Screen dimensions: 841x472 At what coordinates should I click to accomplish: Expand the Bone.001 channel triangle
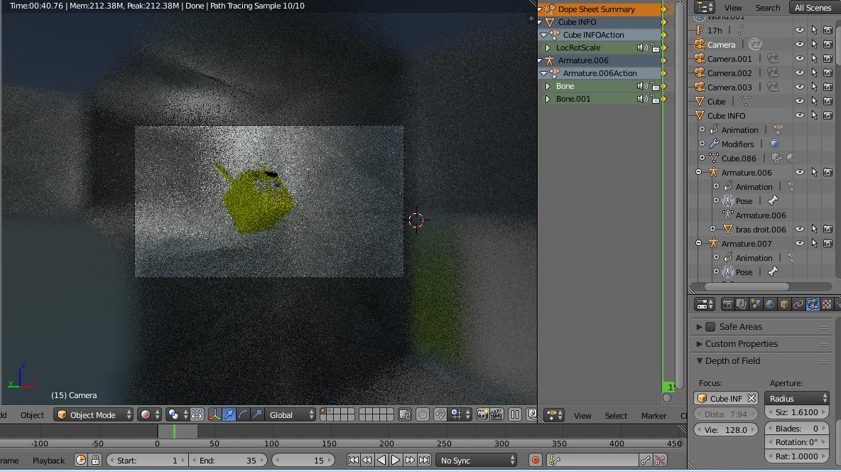pyautogui.click(x=548, y=99)
